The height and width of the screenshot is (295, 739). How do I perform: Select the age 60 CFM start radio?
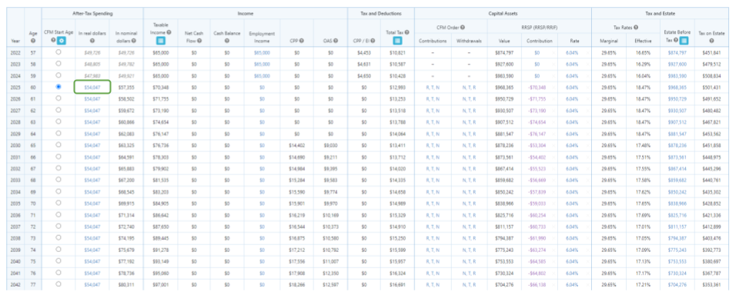[59, 87]
